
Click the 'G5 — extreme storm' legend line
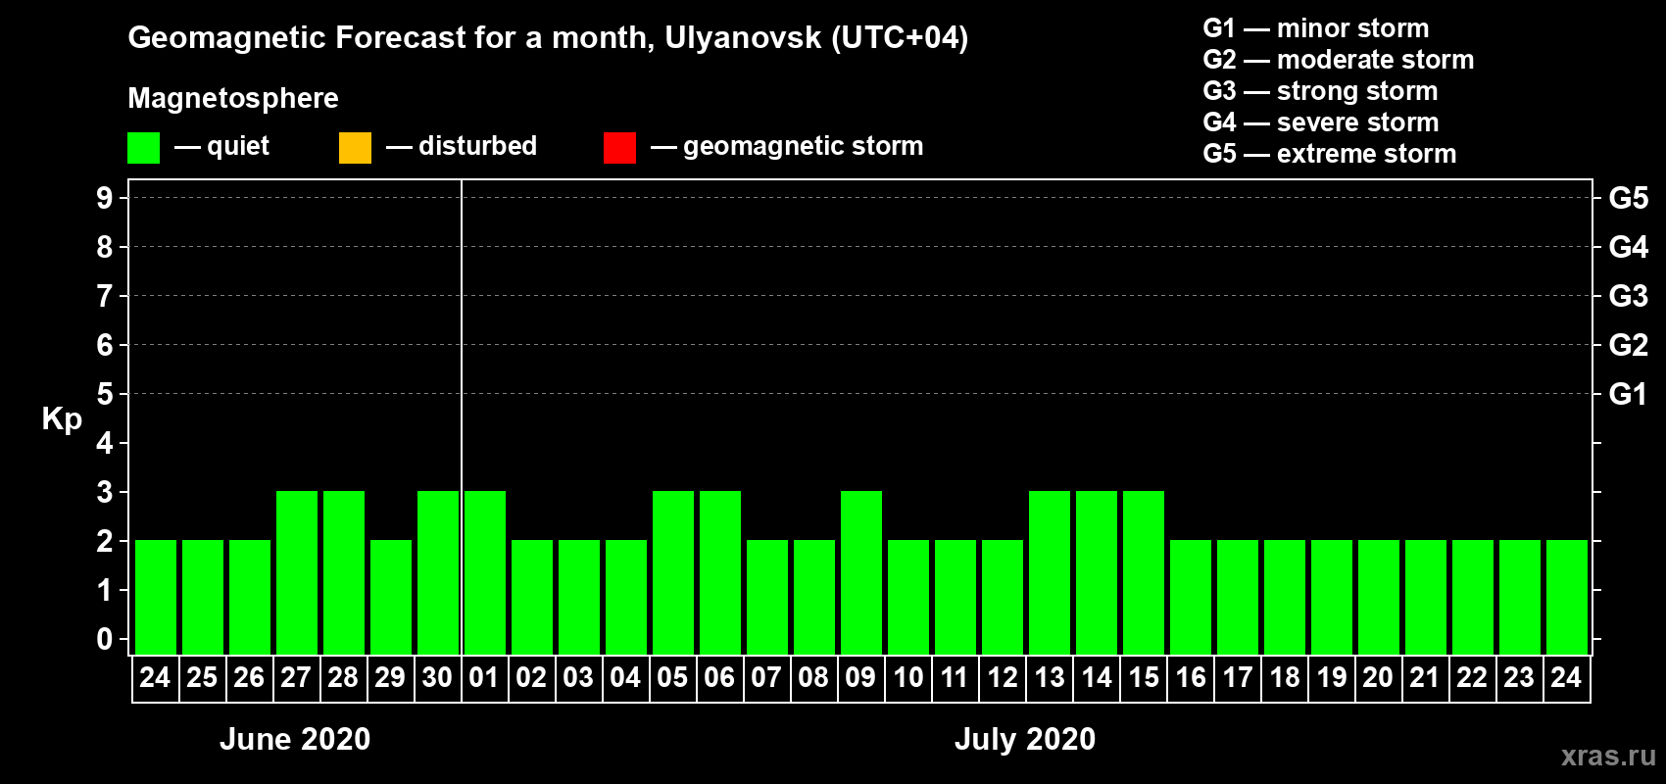coord(1329,154)
